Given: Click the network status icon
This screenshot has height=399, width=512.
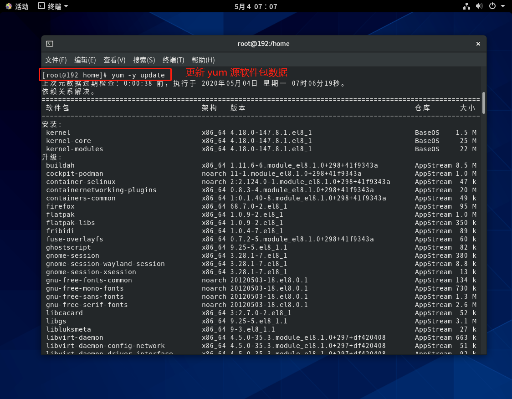Looking at the screenshot, I should (466, 6).
